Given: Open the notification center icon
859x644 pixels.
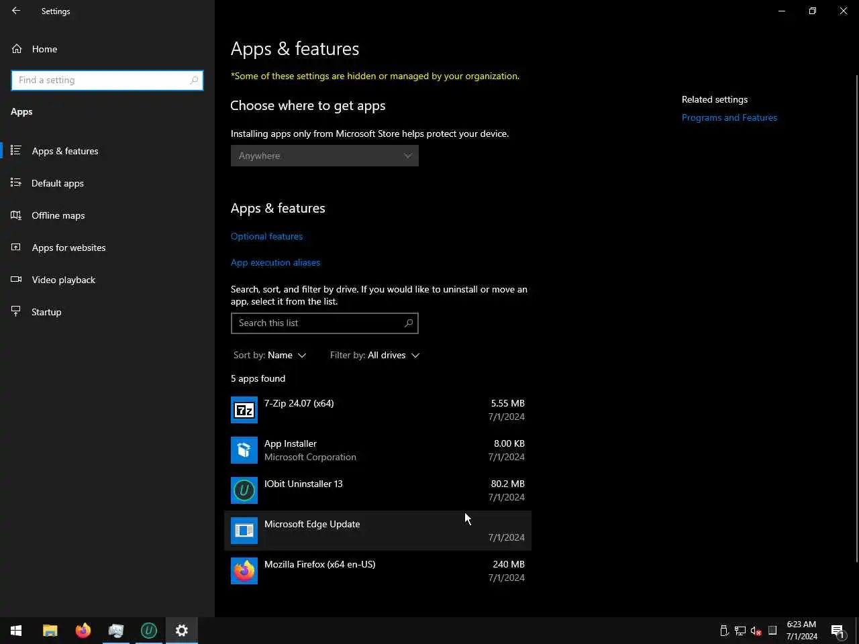Looking at the screenshot, I should (838, 631).
